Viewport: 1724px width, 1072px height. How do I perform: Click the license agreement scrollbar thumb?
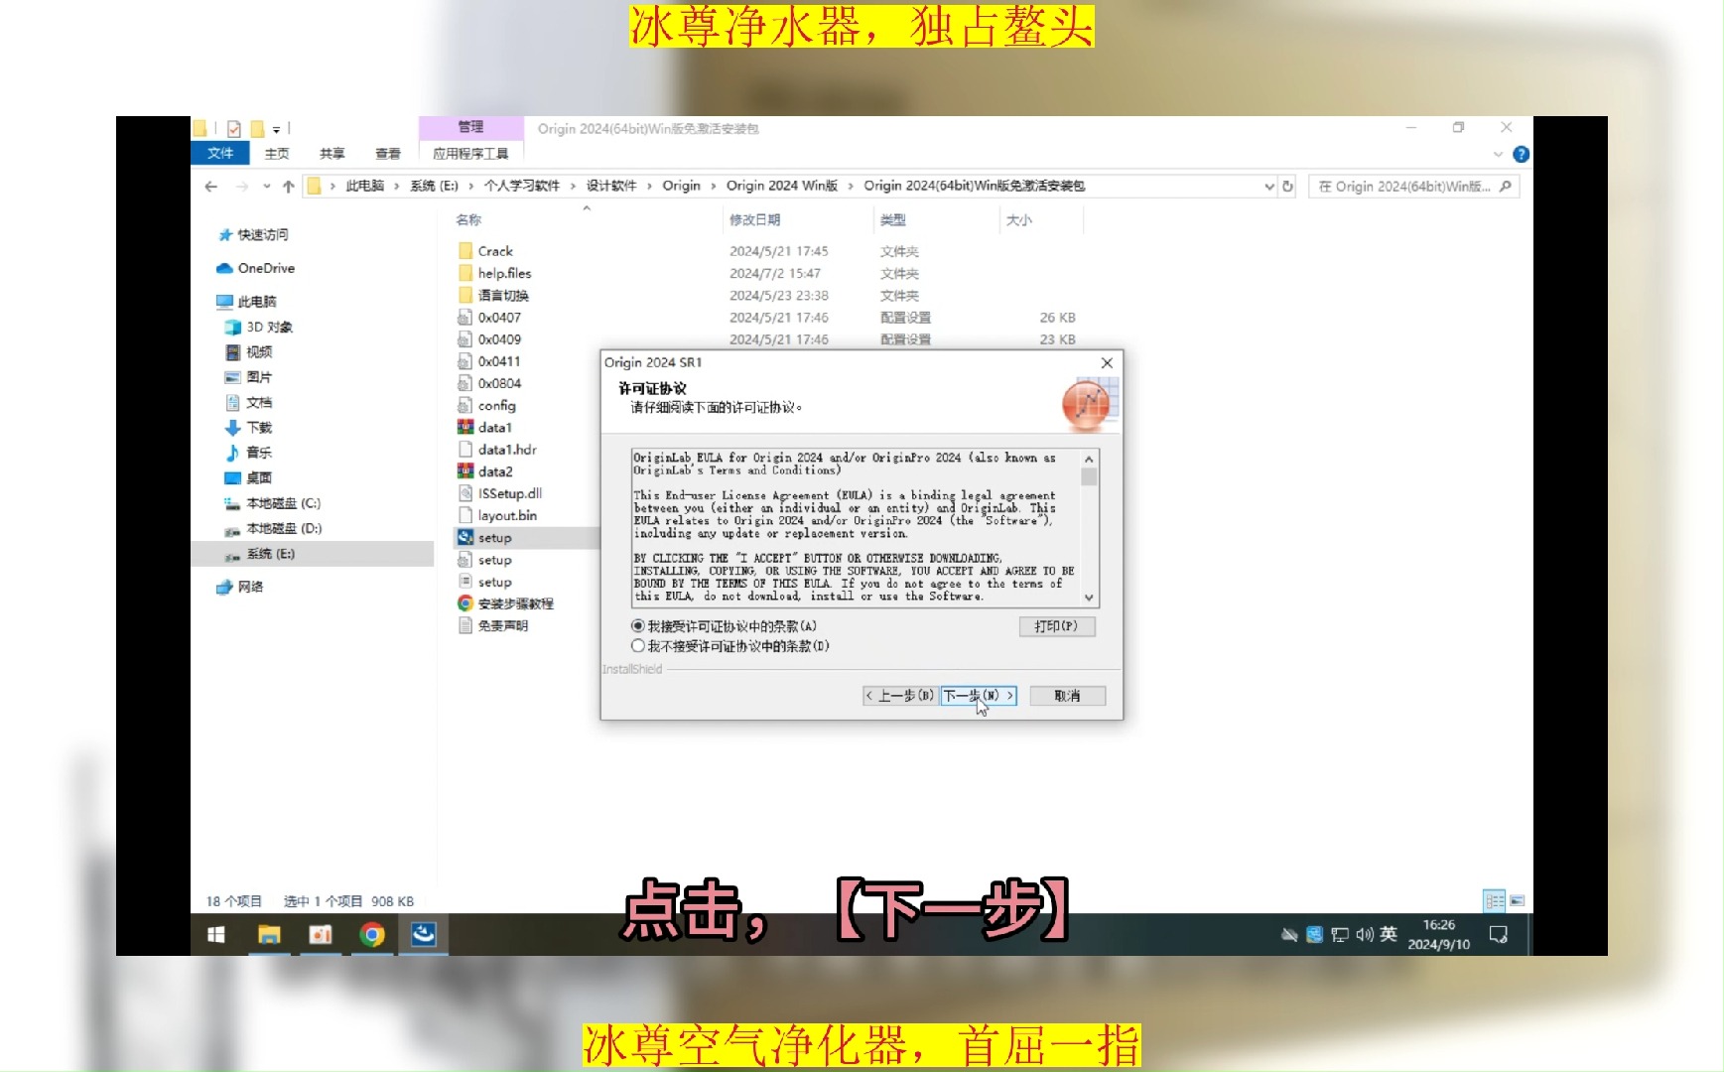click(1089, 476)
